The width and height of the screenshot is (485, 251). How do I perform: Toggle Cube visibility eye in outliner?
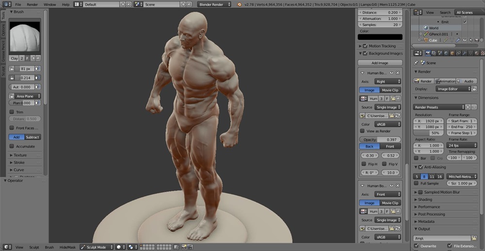point(465,40)
